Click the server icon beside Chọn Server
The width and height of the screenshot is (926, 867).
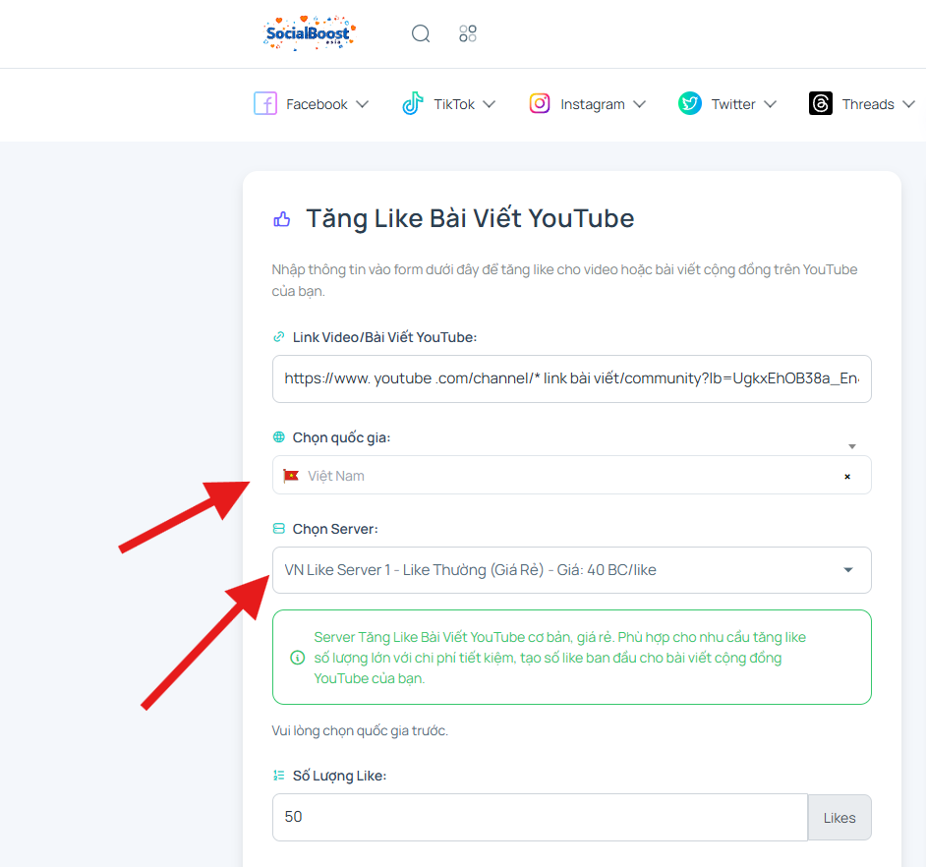click(279, 529)
